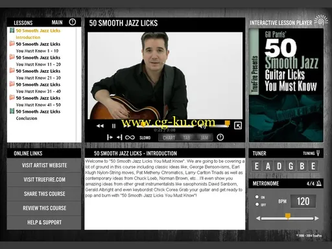Click the lesson video frame
Image resolution: width=332 pixels, height=249 pixels.
click(165, 76)
